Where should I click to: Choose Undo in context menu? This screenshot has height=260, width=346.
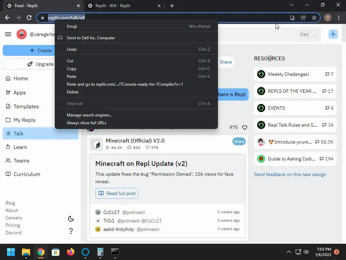(x=136, y=49)
